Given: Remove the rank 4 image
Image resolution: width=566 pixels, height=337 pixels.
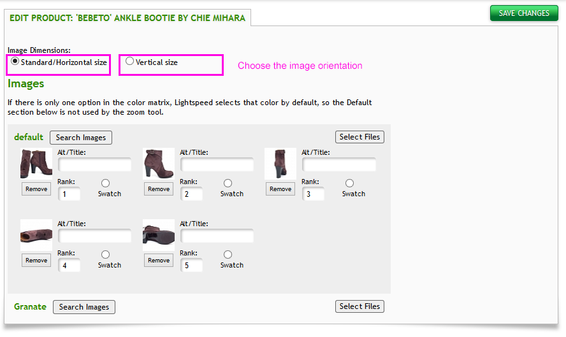Looking at the screenshot, I should pos(36,261).
